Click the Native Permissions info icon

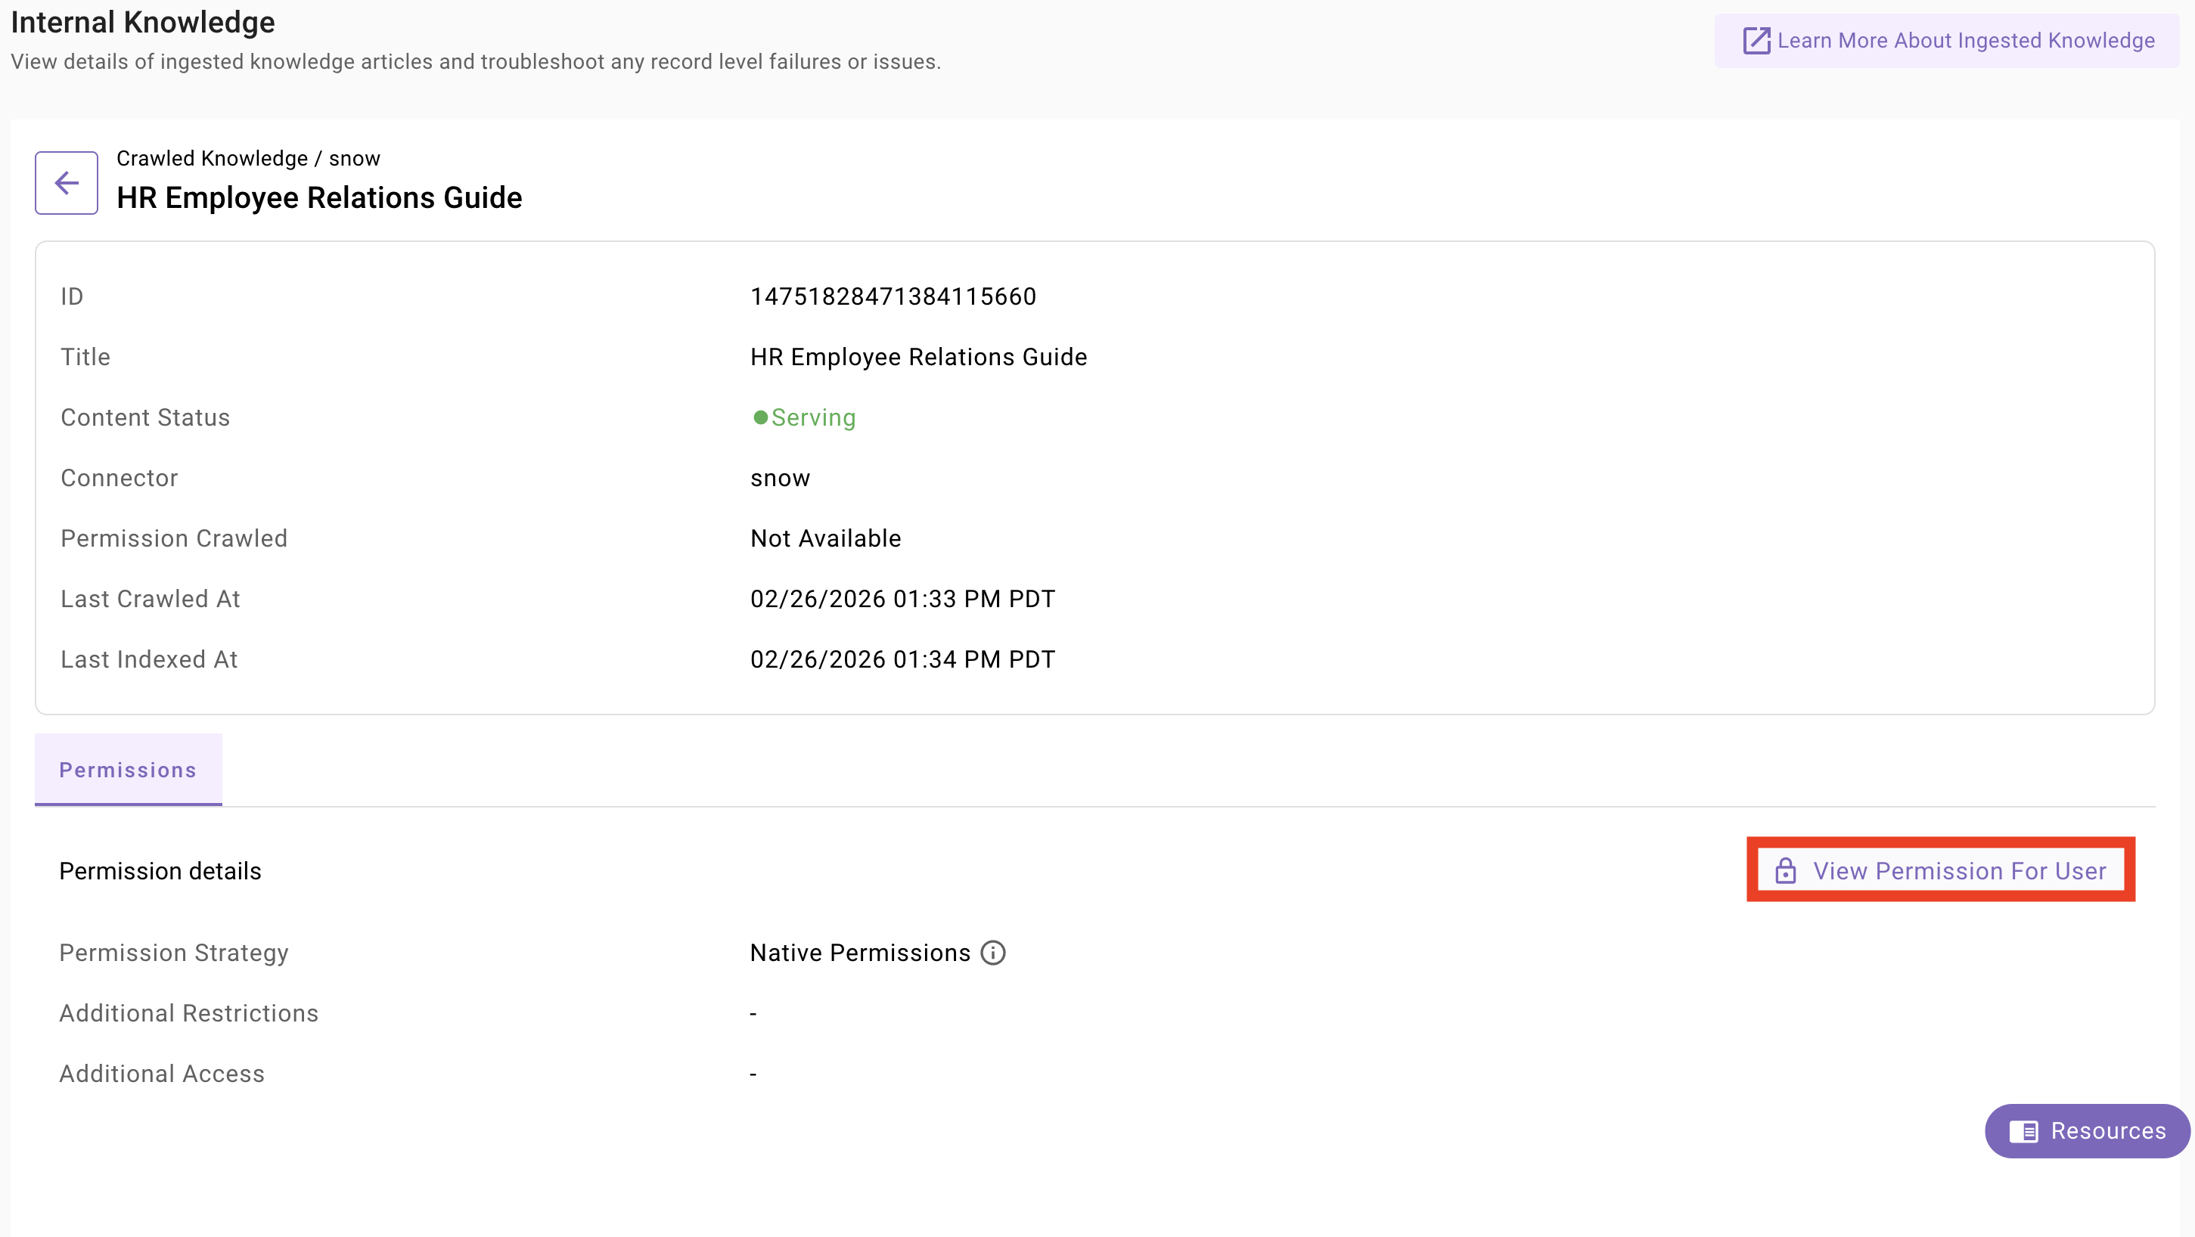[x=992, y=953]
